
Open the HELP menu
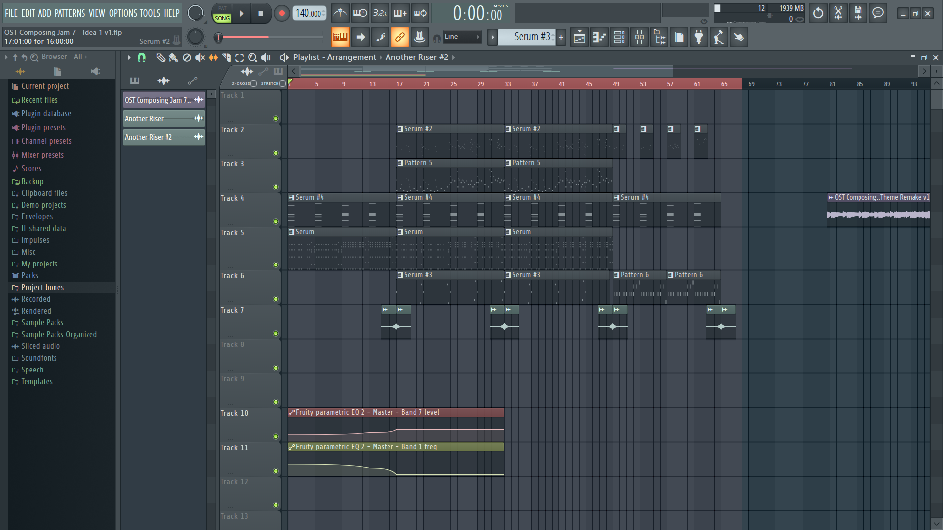pyautogui.click(x=171, y=13)
